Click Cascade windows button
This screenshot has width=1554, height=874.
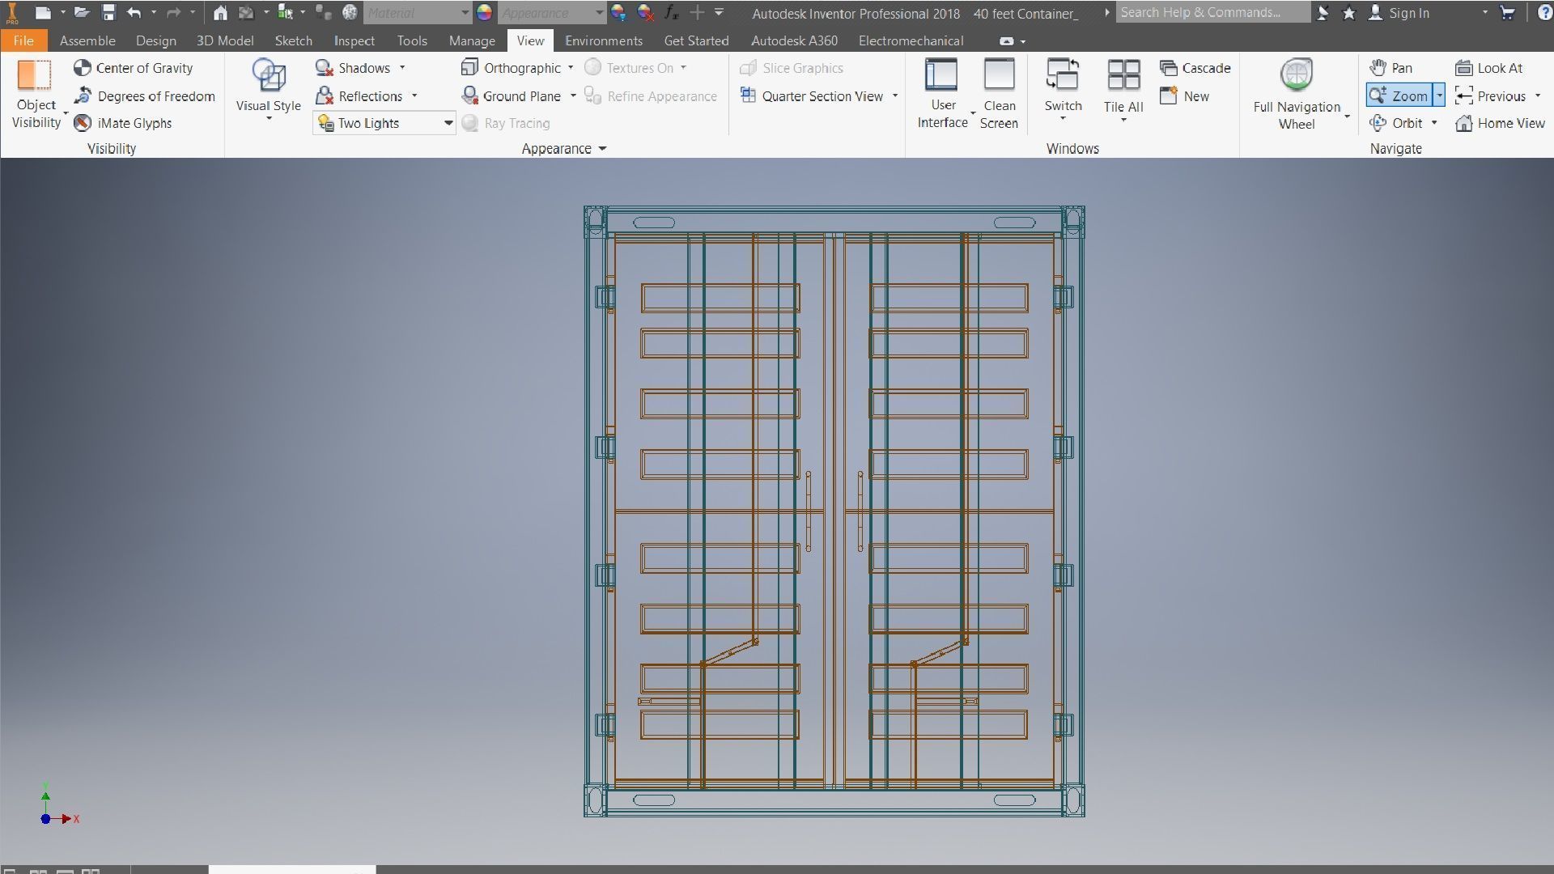tap(1195, 68)
